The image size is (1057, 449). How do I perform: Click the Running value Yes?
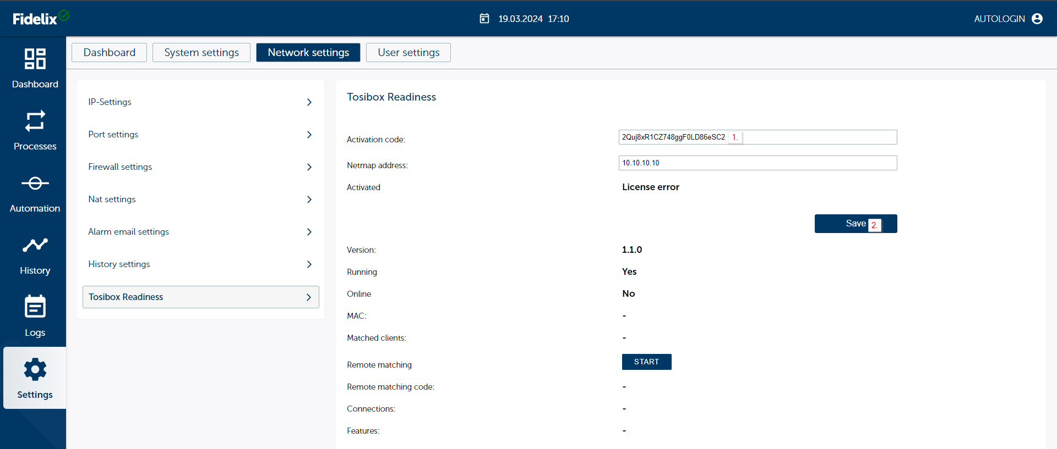pyautogui.click(x=629, y=271)
